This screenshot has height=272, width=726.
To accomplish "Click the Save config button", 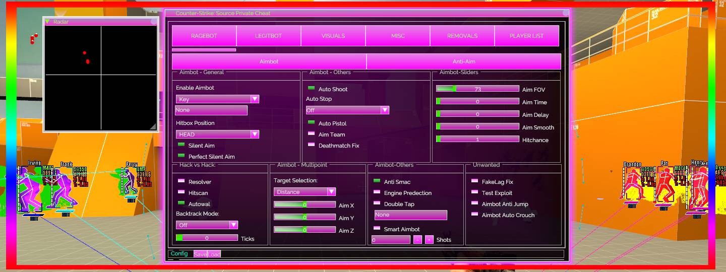I will tap(200, 254).
